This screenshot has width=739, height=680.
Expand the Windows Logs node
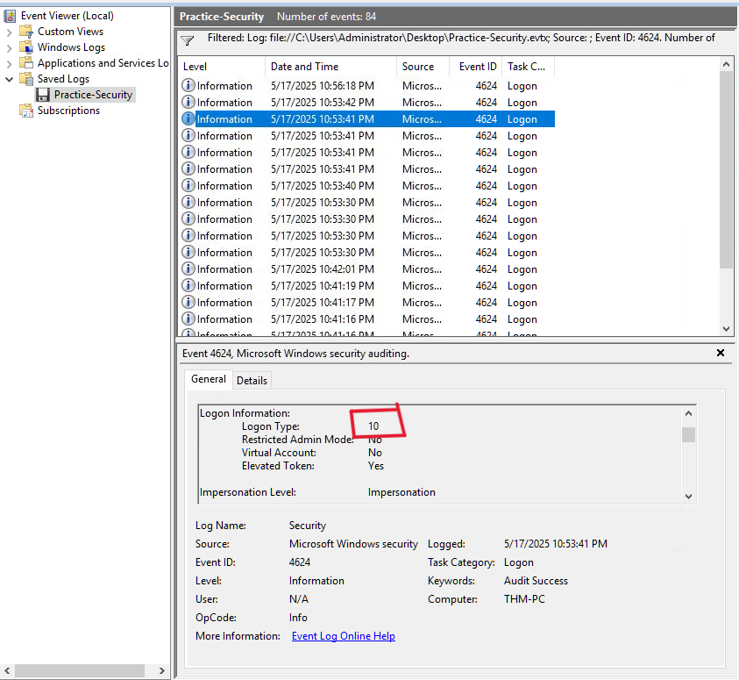(x=10, y=47)
